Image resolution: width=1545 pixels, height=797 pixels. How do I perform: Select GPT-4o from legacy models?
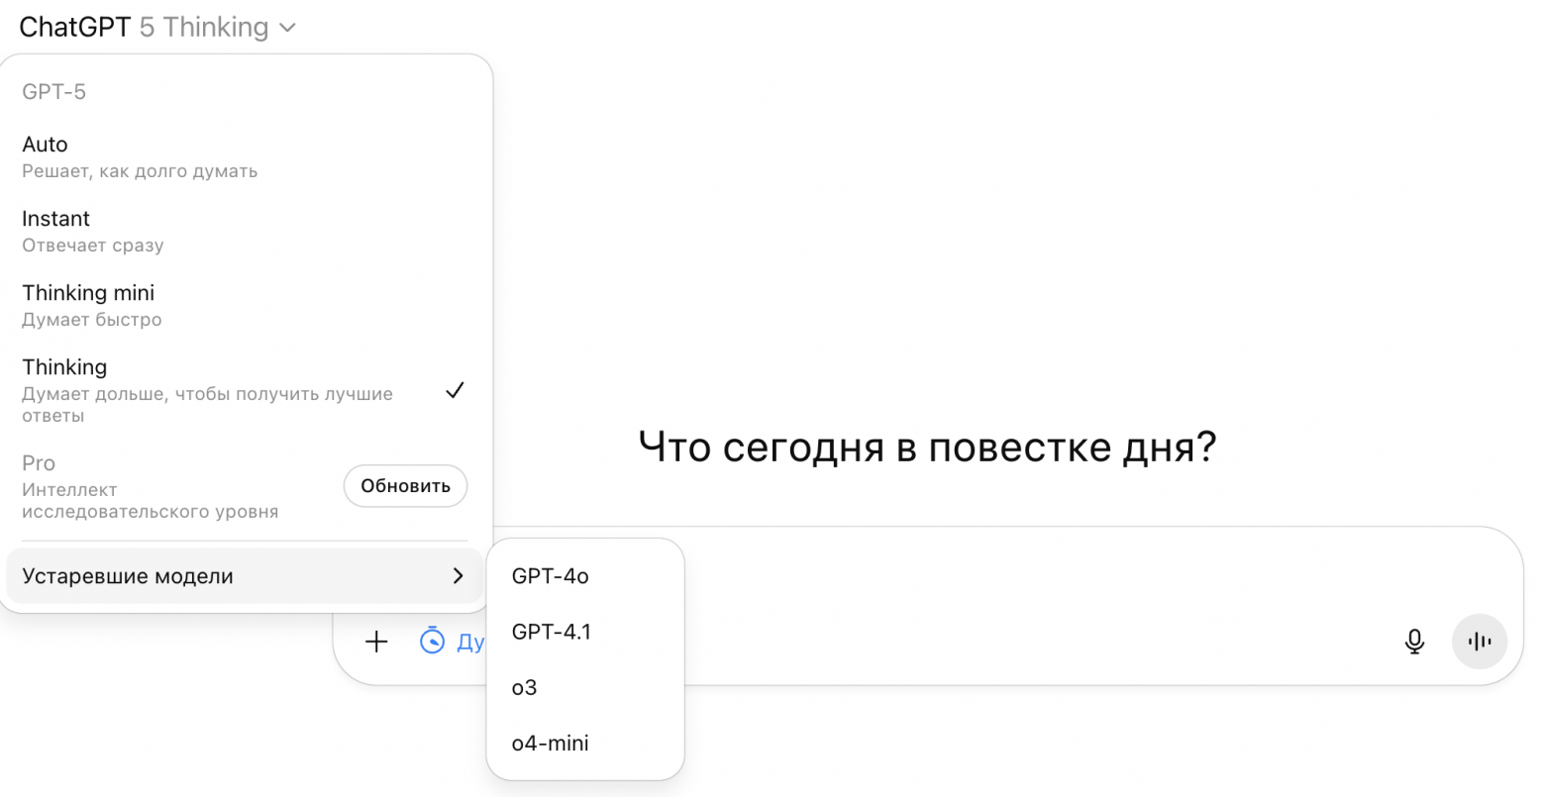coord(551,576)
